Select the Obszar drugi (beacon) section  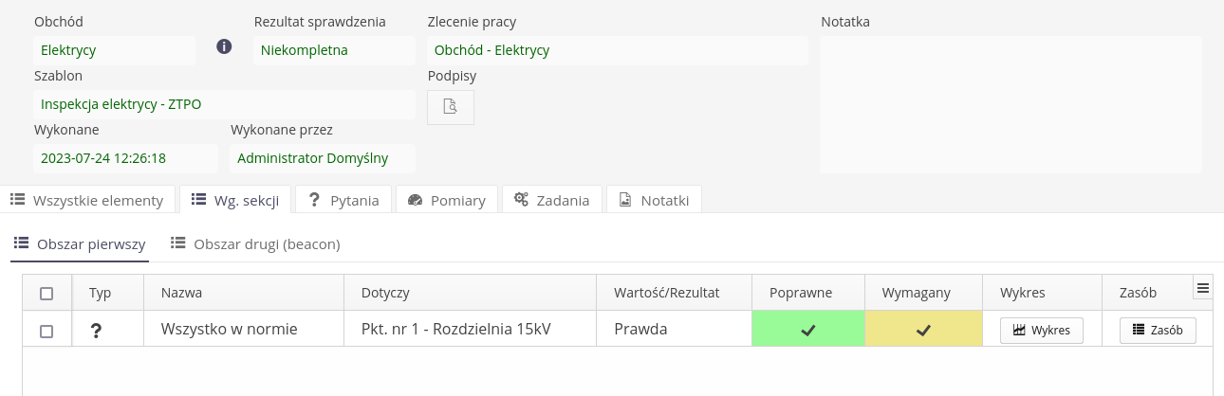255,244
